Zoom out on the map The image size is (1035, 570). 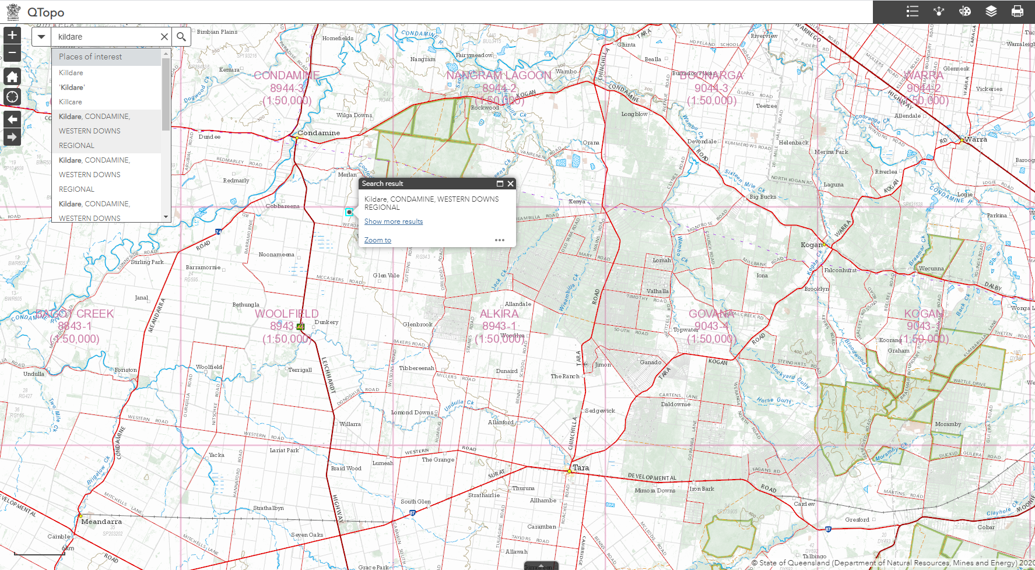pyautogui.click(x=12, y=52)
